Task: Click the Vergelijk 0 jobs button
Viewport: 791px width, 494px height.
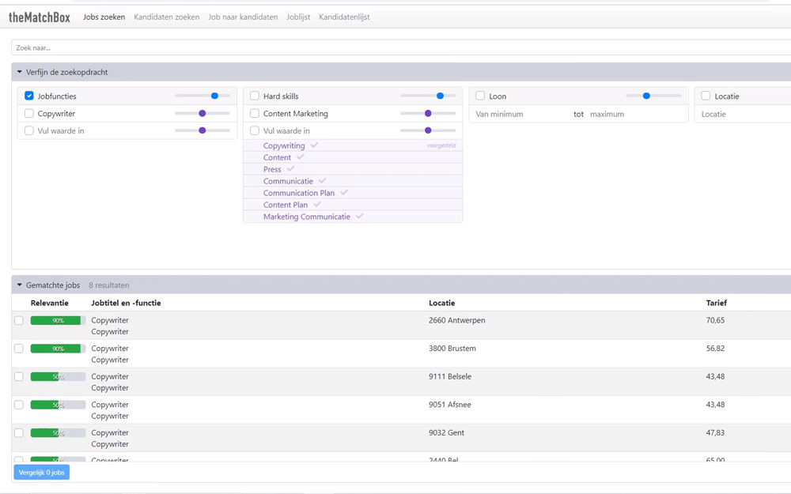Action: [x=40, y=472]
